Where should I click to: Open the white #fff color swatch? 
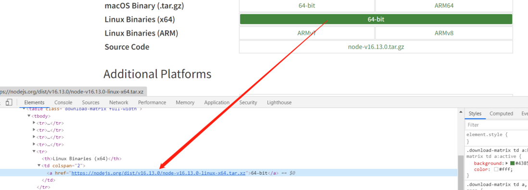(x=496, y=169)
